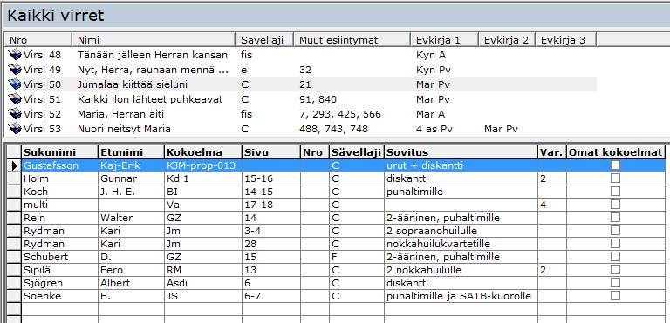Image resolution: width=670 pixels, height=323 pixels.
Task: Click the Evkirja 1 column header
Action: tap(444, 40)
